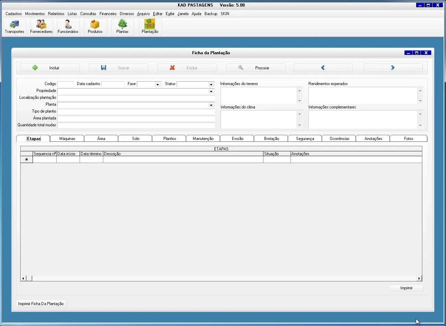Image resolution: width=446 pixels, height=326 pixels.
Task: Expand the Fase dropdown
Action: tap(157, 84)
